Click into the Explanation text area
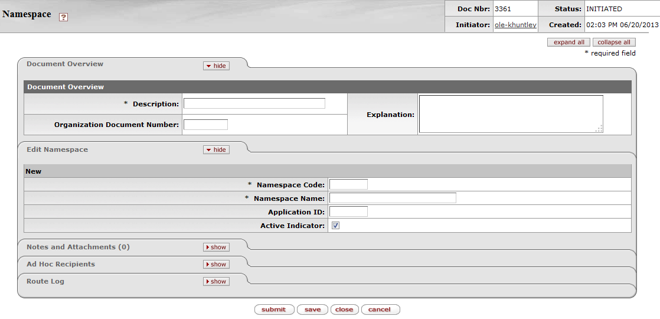This screenshot has height=319, width=660. 511,114
